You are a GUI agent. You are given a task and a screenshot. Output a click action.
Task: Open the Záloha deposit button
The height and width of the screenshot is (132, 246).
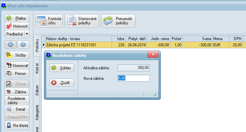pyautogui.click(x=17, y=92)
